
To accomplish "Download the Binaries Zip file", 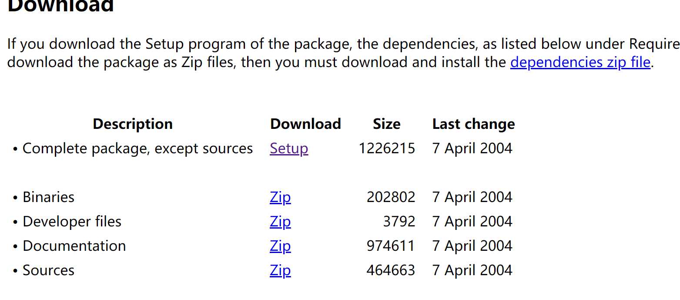I will point(280,197).
